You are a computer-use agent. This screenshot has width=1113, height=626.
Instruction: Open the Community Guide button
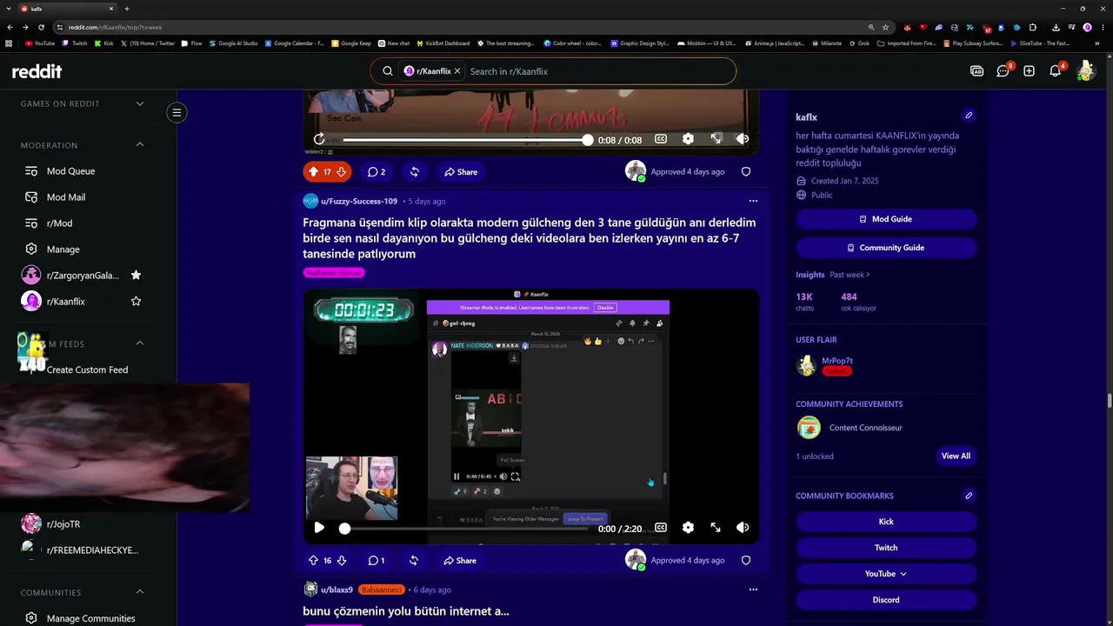[886, 248]
